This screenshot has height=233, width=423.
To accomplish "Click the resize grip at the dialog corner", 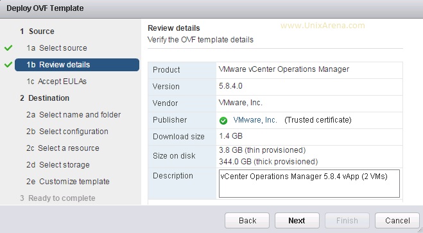I will (420, 230).
